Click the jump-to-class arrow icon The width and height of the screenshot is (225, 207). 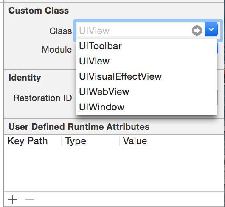(197, 31)
